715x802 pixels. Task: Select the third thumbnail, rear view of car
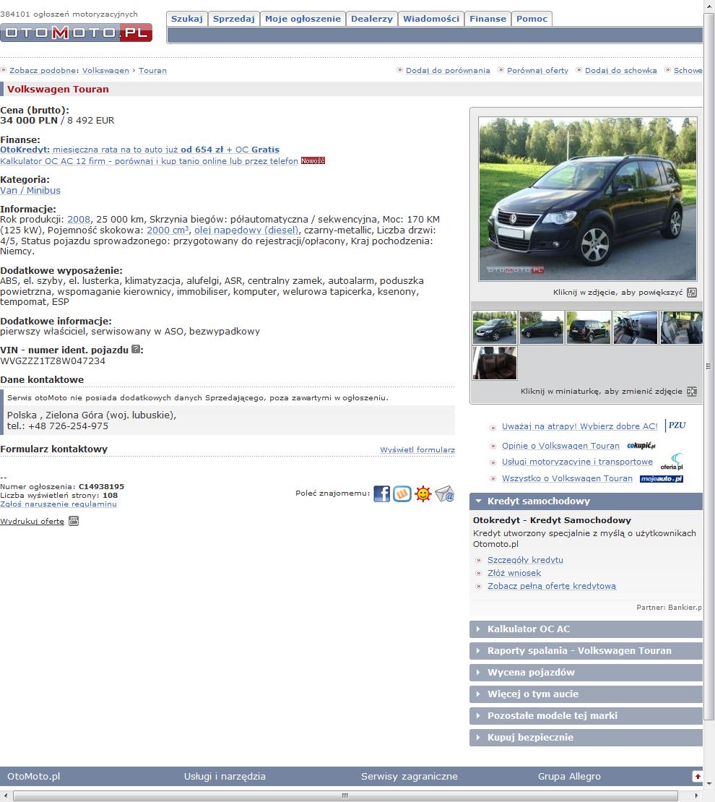click(588, 327)
